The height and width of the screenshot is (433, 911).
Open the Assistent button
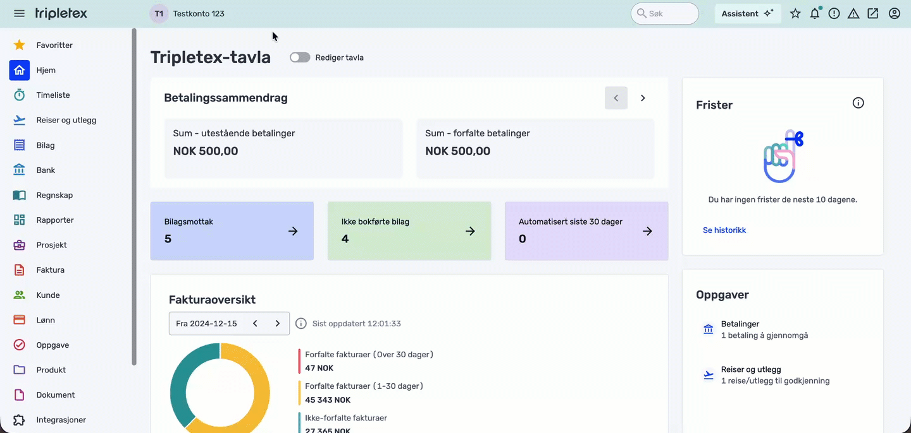pos(748,13)
